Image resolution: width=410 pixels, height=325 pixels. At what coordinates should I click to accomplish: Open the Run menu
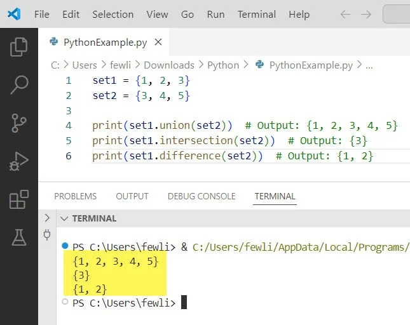click(215, 15)
